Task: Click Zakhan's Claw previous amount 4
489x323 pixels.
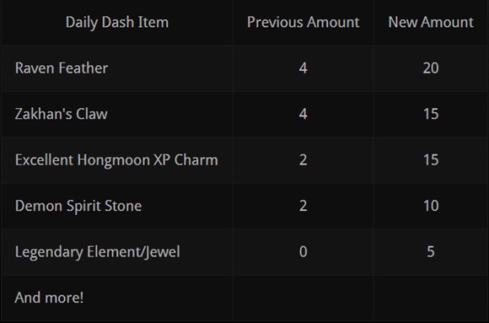Action: point(304,114)
